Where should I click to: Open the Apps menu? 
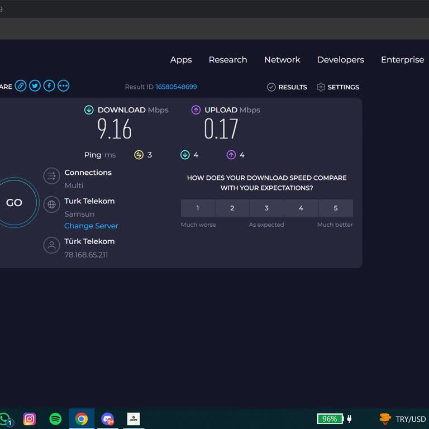click(x=181, y=60)
